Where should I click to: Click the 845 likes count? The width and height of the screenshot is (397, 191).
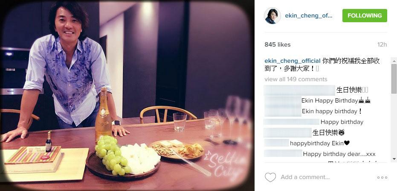coord(278,44)
